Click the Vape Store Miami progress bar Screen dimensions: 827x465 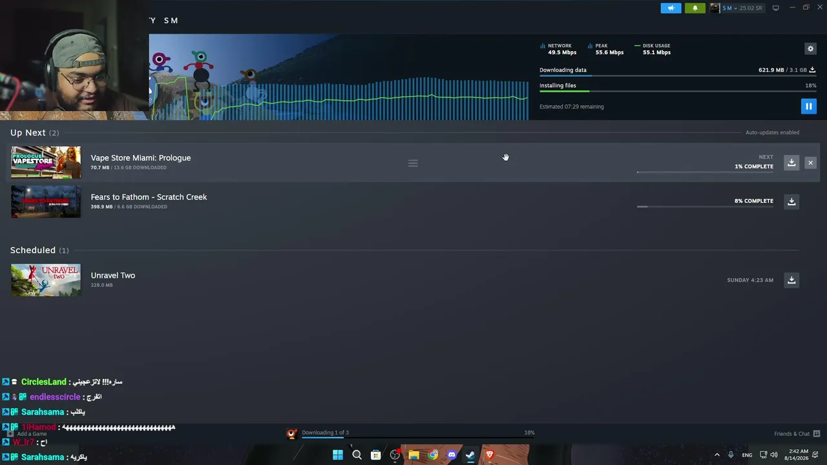705,172
